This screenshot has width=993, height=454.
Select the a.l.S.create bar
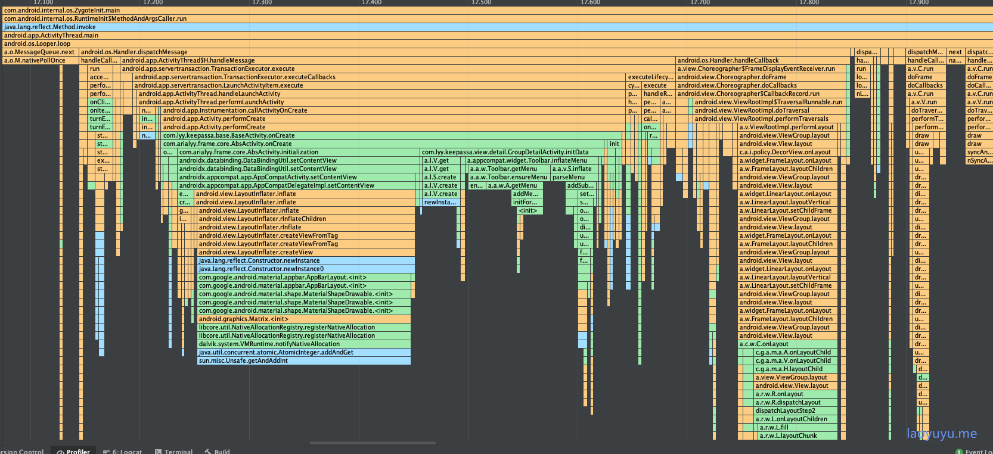pyautogui.click(x=441, y=177)
